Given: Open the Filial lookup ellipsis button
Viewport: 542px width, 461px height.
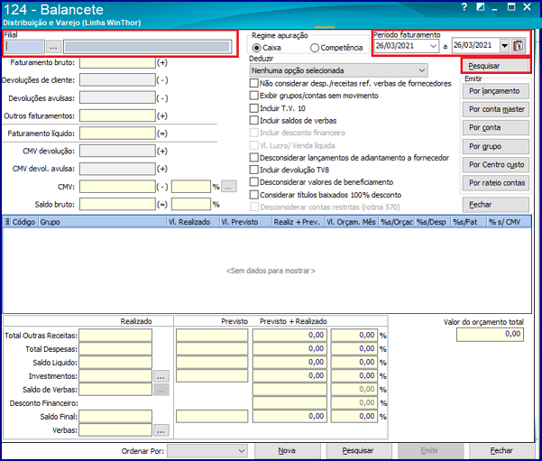Looking at the screenshot, I should (53, 47).
